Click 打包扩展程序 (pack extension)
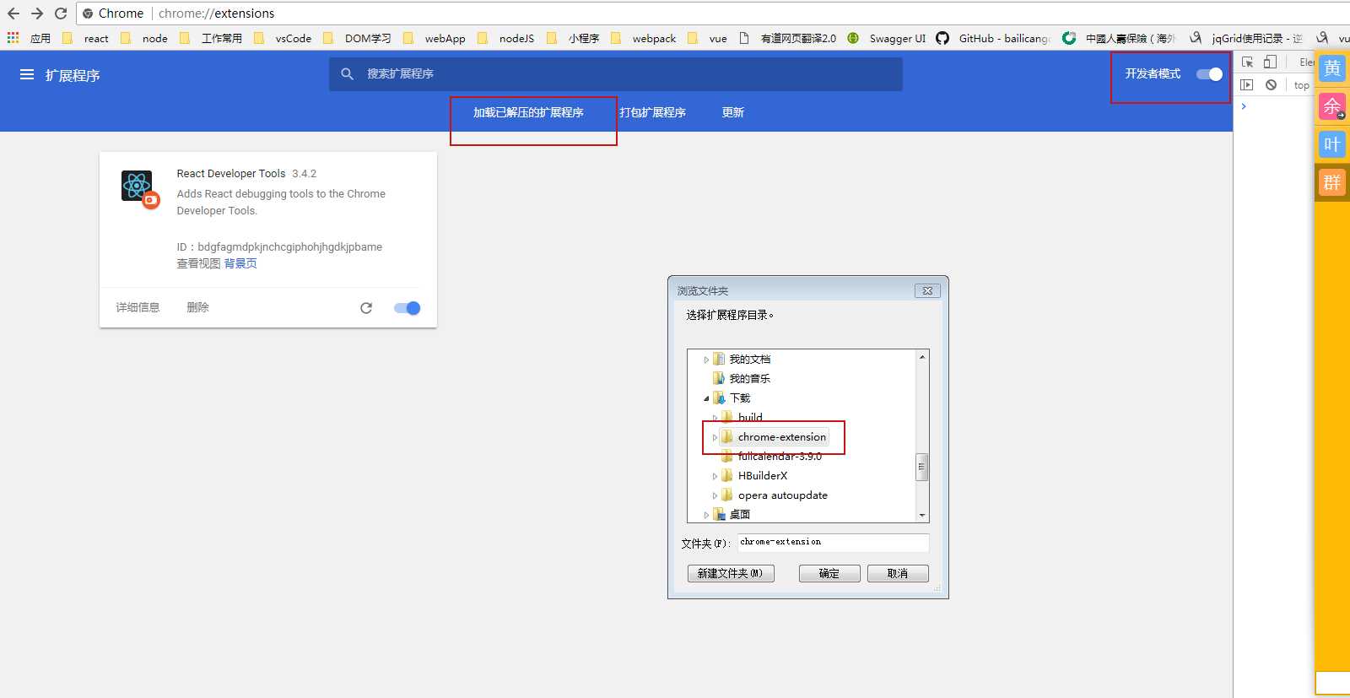This screenshot has height=698, width=1350. (x=652, y=112)
